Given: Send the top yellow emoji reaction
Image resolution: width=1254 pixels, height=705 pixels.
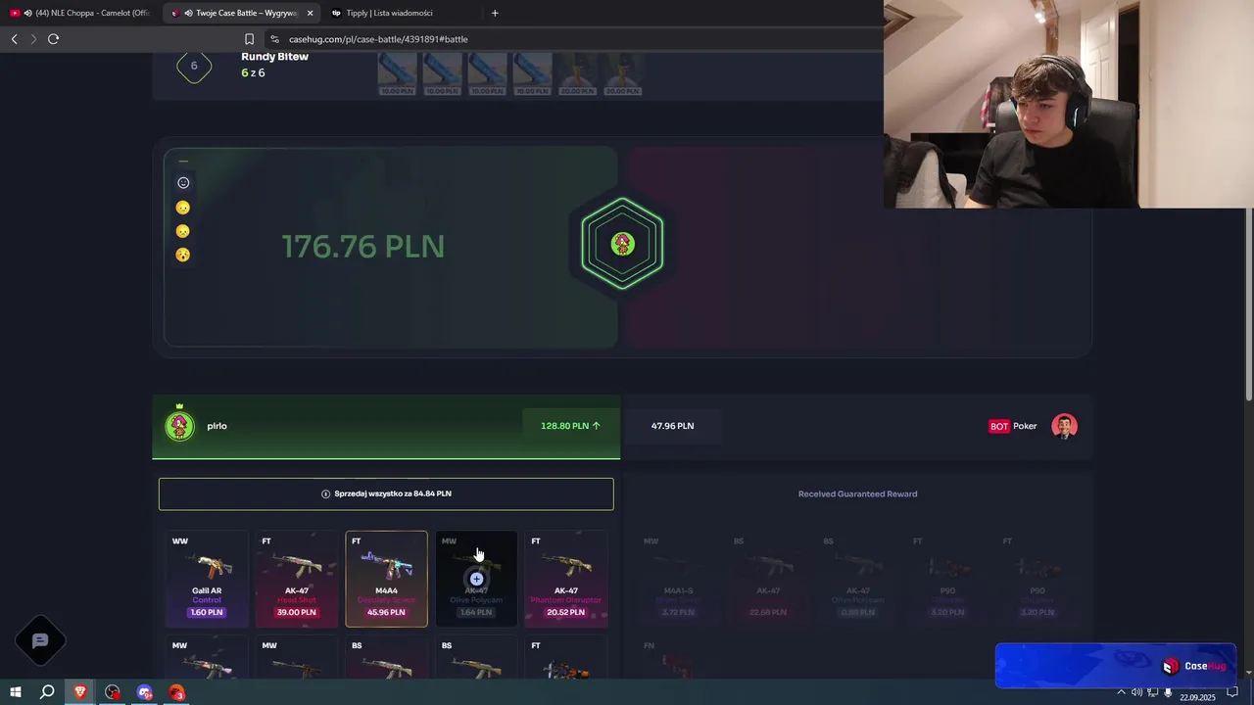Looking at the screenshot, I should (x=183, y=208).
